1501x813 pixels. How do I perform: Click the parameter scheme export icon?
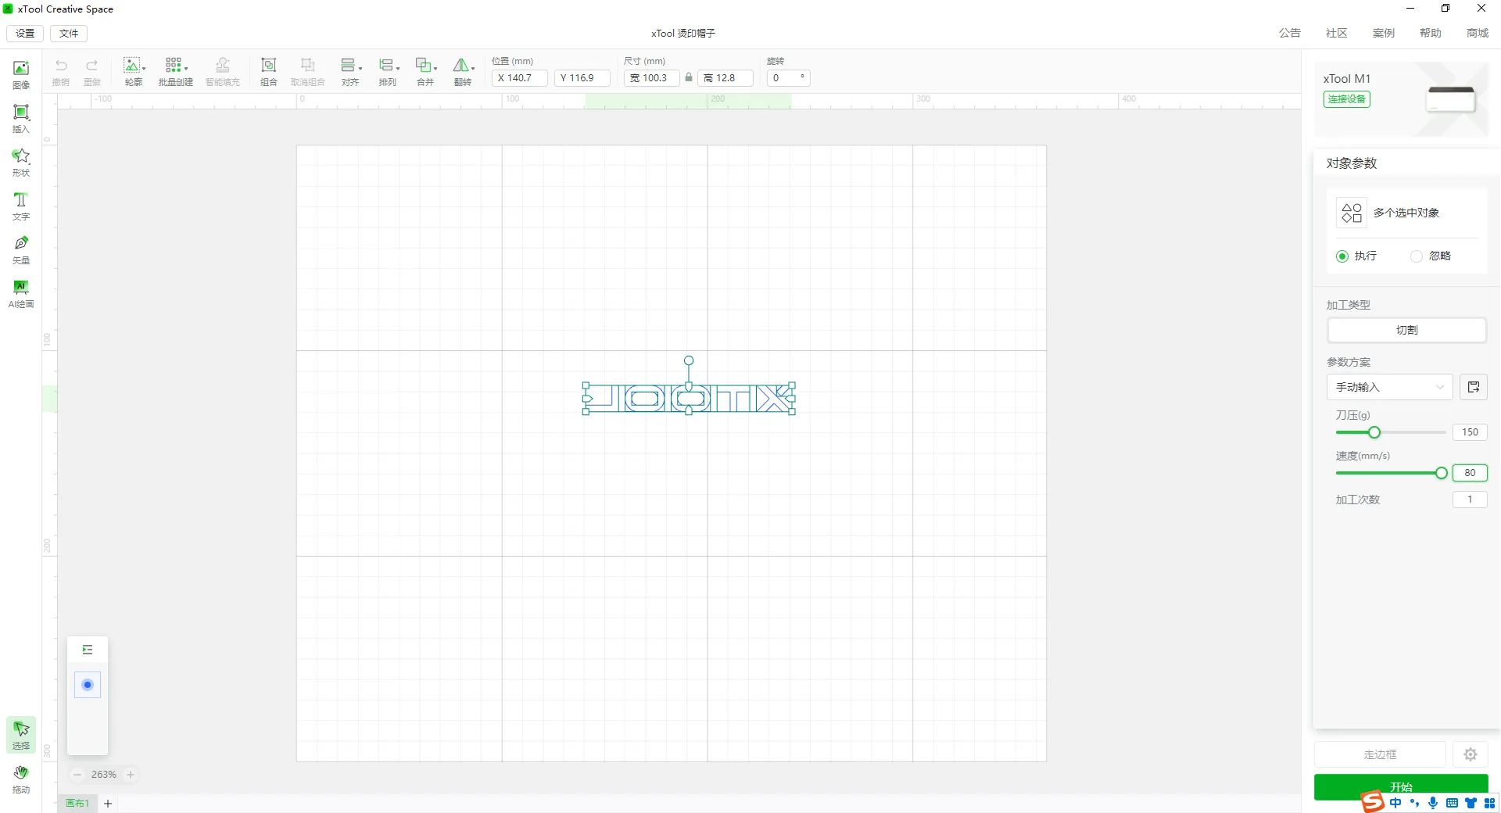[1474, 387]
